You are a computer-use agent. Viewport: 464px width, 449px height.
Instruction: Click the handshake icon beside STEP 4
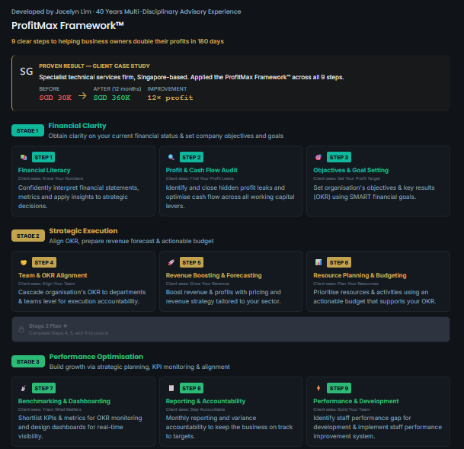[24, 262]
